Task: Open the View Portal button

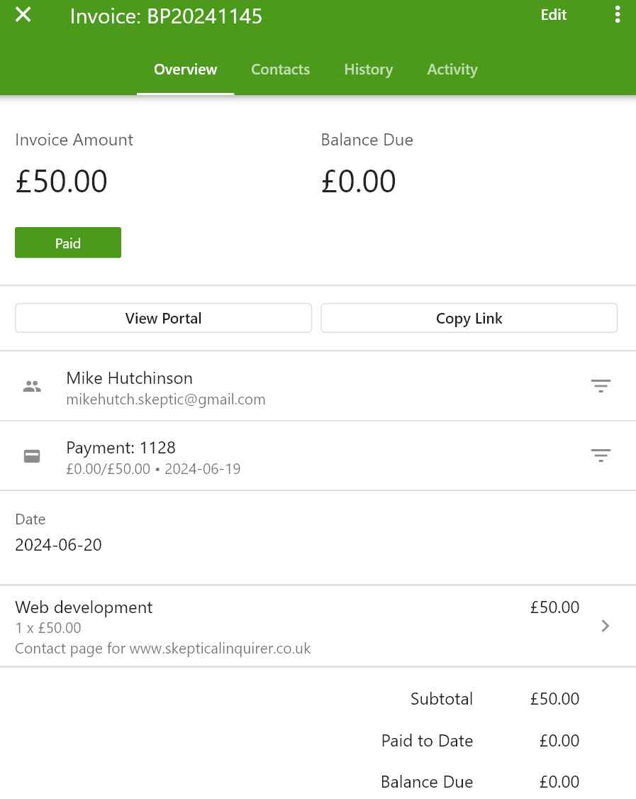Action: coord(164,319)
